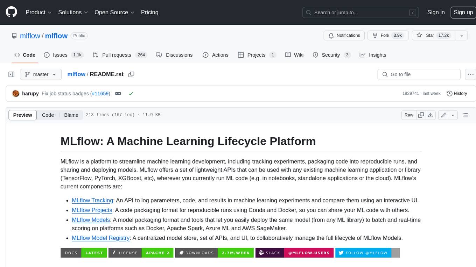Open the master branch selector

click(41, 74)
